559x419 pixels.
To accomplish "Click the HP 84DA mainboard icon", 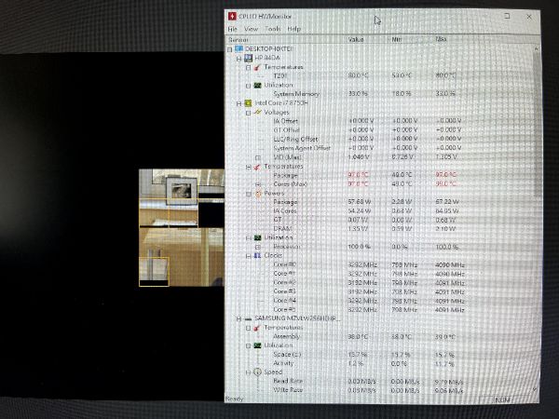I will click(x=248, y=58).
